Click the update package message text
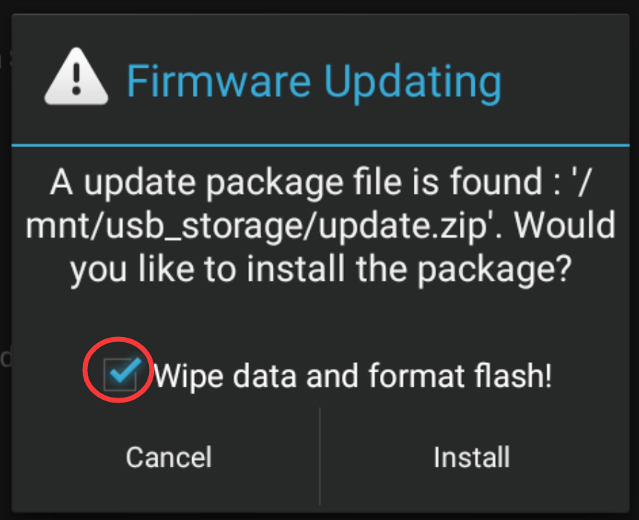The image size is (639, 520). tap(320, 227)
